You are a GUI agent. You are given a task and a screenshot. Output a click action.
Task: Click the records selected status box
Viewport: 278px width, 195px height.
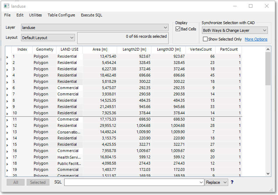(123, 38)
